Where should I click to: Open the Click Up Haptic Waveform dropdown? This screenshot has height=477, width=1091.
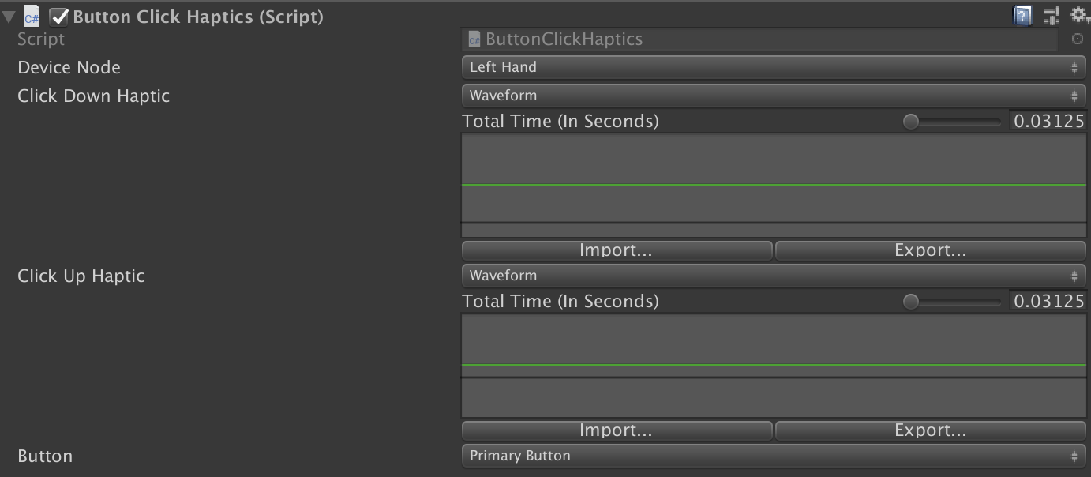pyautogui.click(x=773, y=276)
